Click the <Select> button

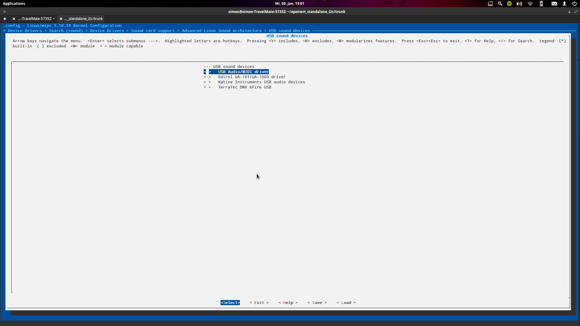pos(230,303)
